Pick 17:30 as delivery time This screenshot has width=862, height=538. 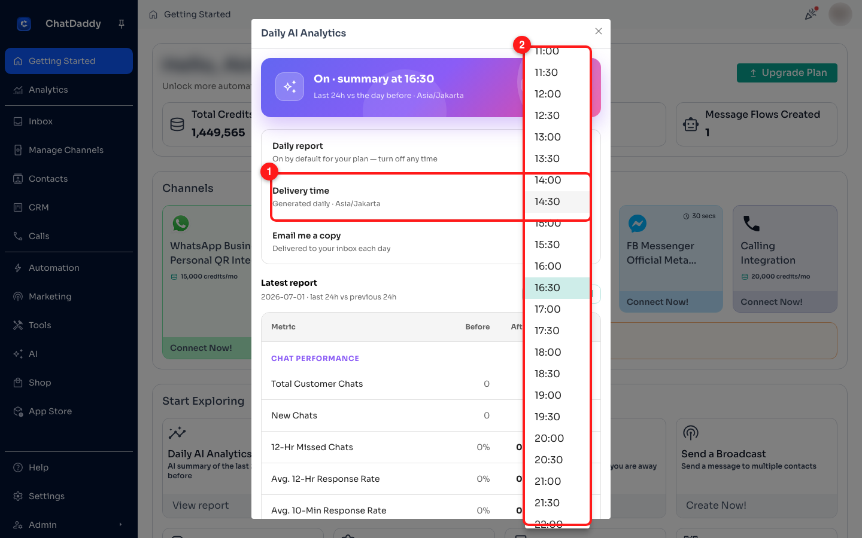click(x=557, y=331)
